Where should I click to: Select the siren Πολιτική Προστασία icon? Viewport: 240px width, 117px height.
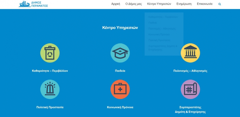[x=50, y=89]
